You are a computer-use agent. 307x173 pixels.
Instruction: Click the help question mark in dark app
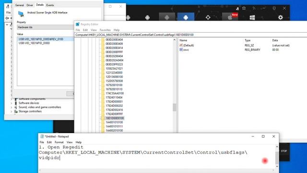254,9
